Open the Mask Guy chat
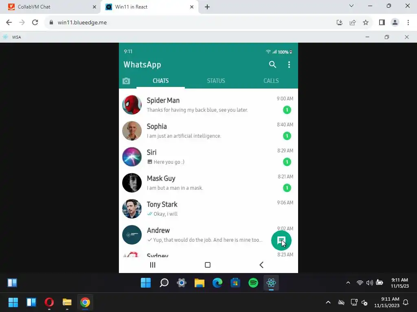 (208, 183)
